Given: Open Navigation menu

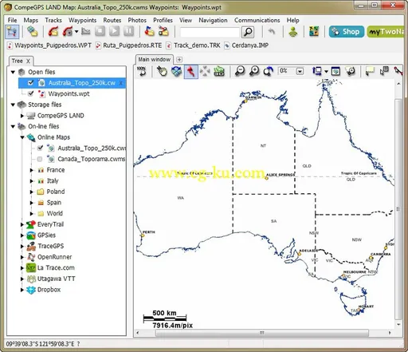Looking at the screenshot, I should [213, 20].
